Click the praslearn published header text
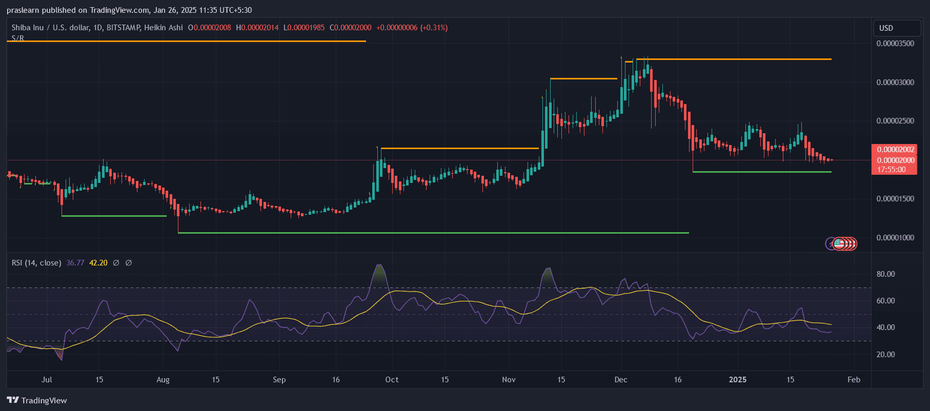This screenshot has width=930, height=411. (129, 10)
